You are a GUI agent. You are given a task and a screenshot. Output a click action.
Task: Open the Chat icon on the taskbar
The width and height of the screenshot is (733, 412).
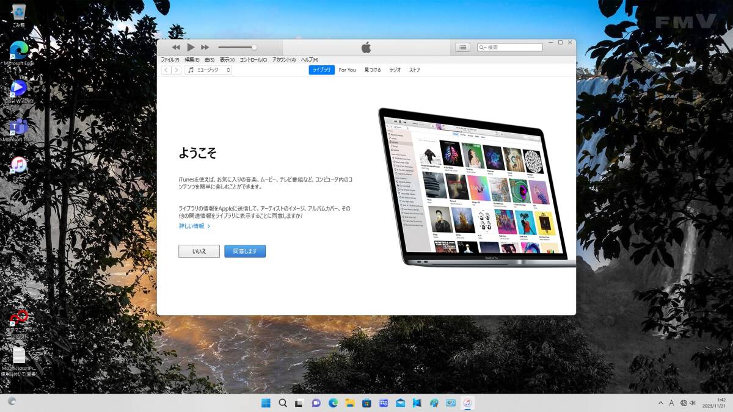[x=316, y=403]
